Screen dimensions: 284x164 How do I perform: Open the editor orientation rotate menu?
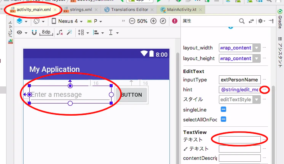point(39,21)
